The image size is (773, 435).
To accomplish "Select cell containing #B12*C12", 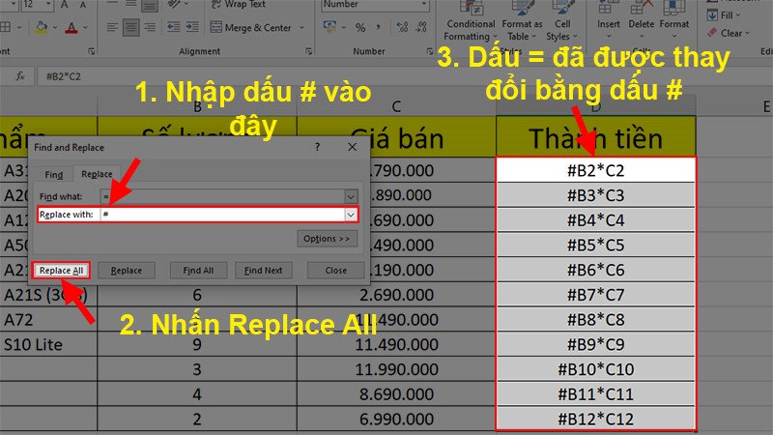I will [595, 419].
